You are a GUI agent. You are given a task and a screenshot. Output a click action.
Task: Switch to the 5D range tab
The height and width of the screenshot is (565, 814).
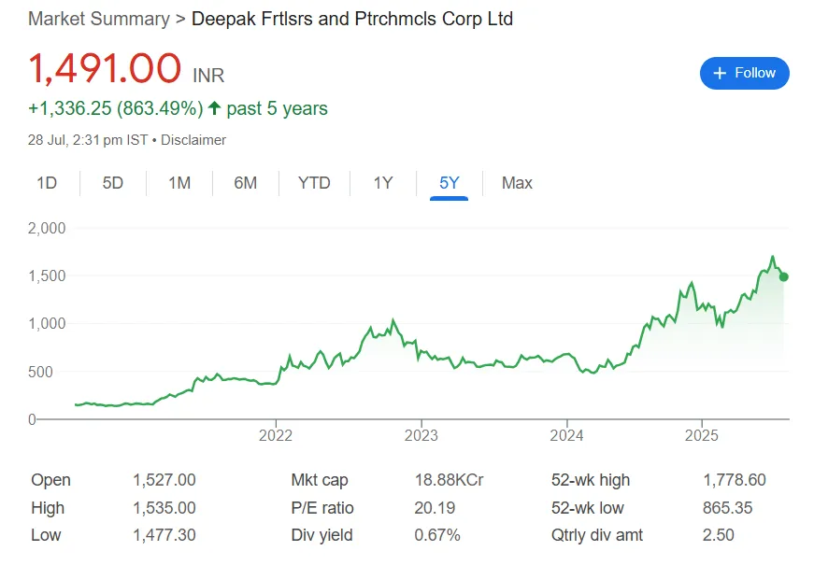(x=113, y=183)
